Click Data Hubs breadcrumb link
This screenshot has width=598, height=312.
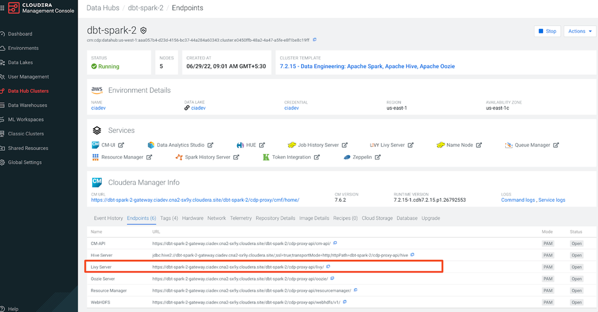pyautogui.click(x=103, y=8)
